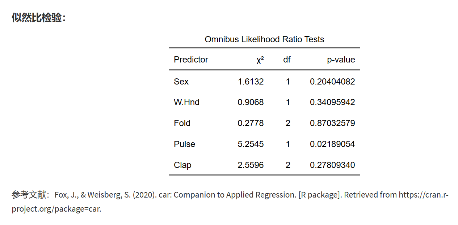Click the 似然比检验 heading
The width and height of the screenshot is (458, 225).
[38, 17]
